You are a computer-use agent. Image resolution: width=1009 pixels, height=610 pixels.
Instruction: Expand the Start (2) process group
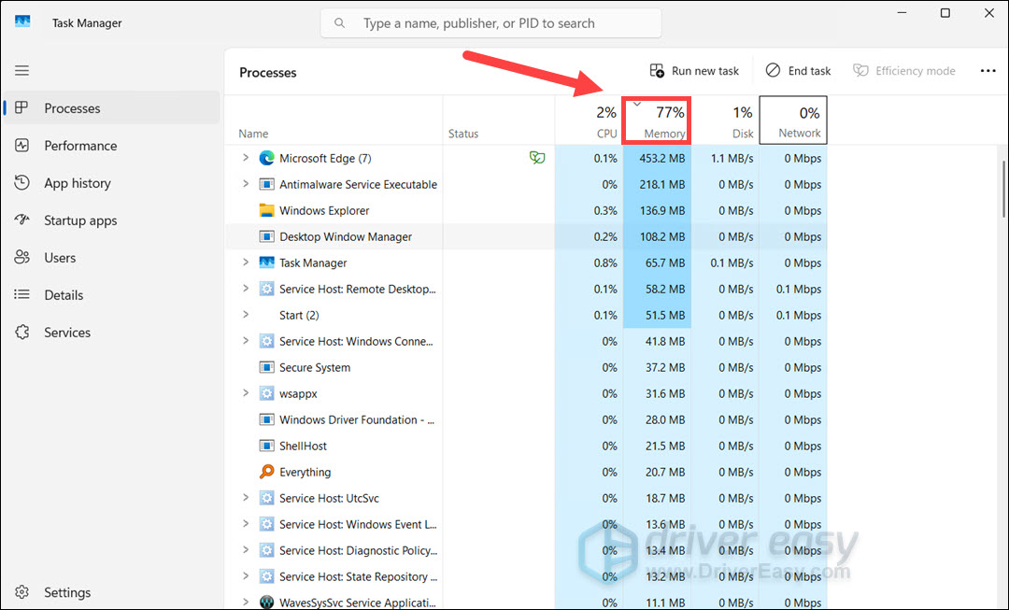tap(245, 315)
